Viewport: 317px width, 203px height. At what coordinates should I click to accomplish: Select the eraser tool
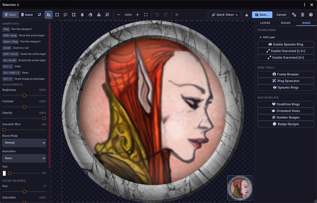(91, 15)
